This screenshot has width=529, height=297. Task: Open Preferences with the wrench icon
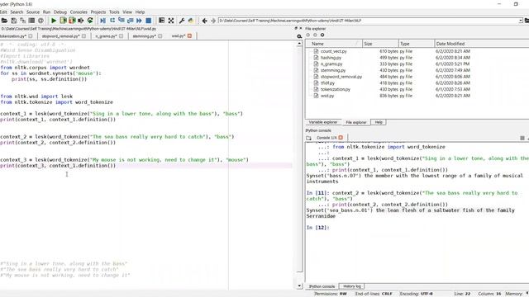[x=182, y=21]
